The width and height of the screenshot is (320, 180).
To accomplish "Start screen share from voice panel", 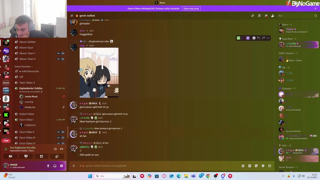I will [26, 156].
